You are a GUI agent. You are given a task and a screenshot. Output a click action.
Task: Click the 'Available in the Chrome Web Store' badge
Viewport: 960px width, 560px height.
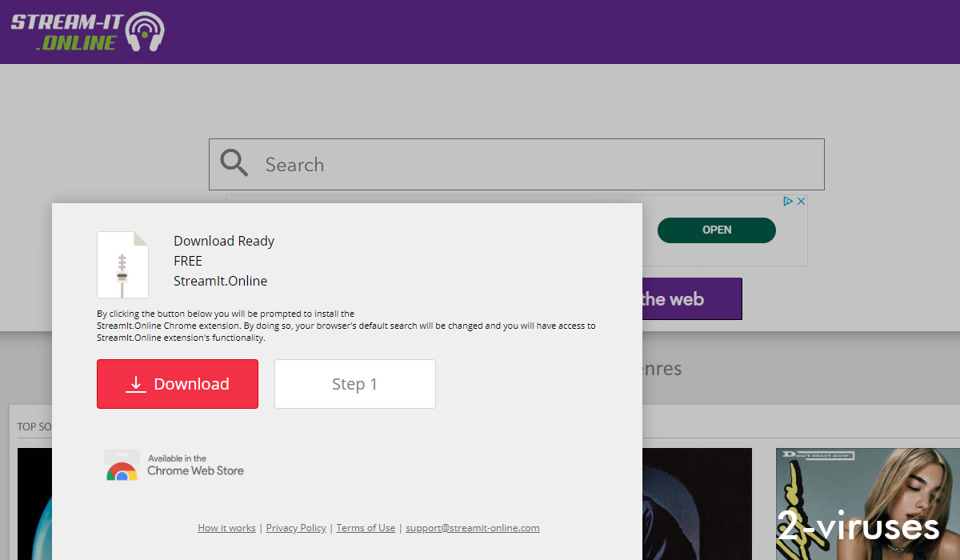(176, 465)
